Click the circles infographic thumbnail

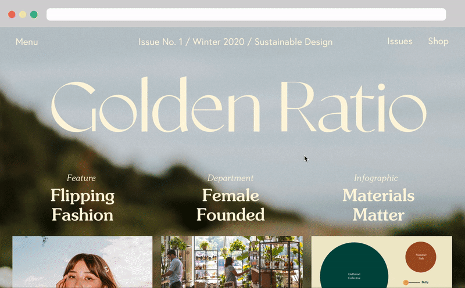382,262
